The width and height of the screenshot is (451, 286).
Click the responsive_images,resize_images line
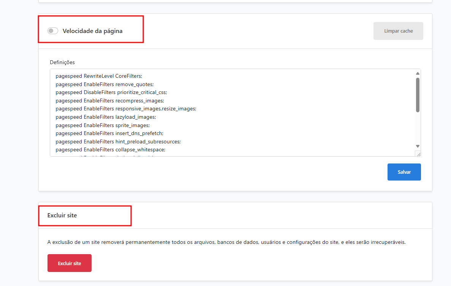[x=126, y=109]
